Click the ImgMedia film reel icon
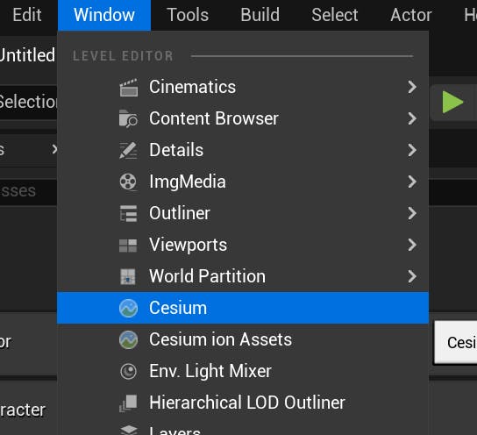Viewport: 477px width, 435px height. click(x=128, y=182)
